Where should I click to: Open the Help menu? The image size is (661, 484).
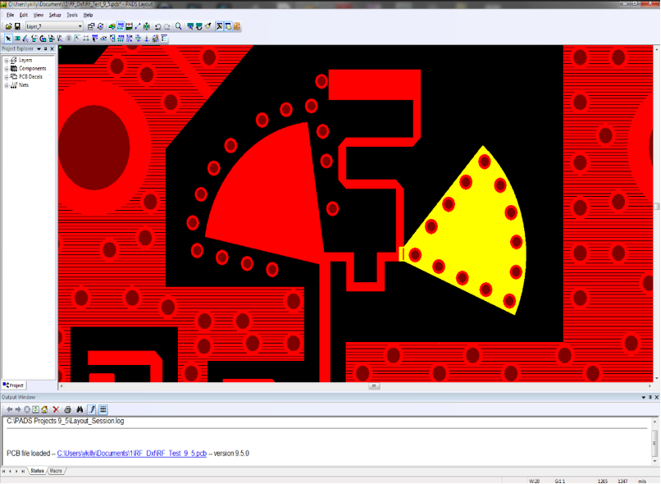88,15
